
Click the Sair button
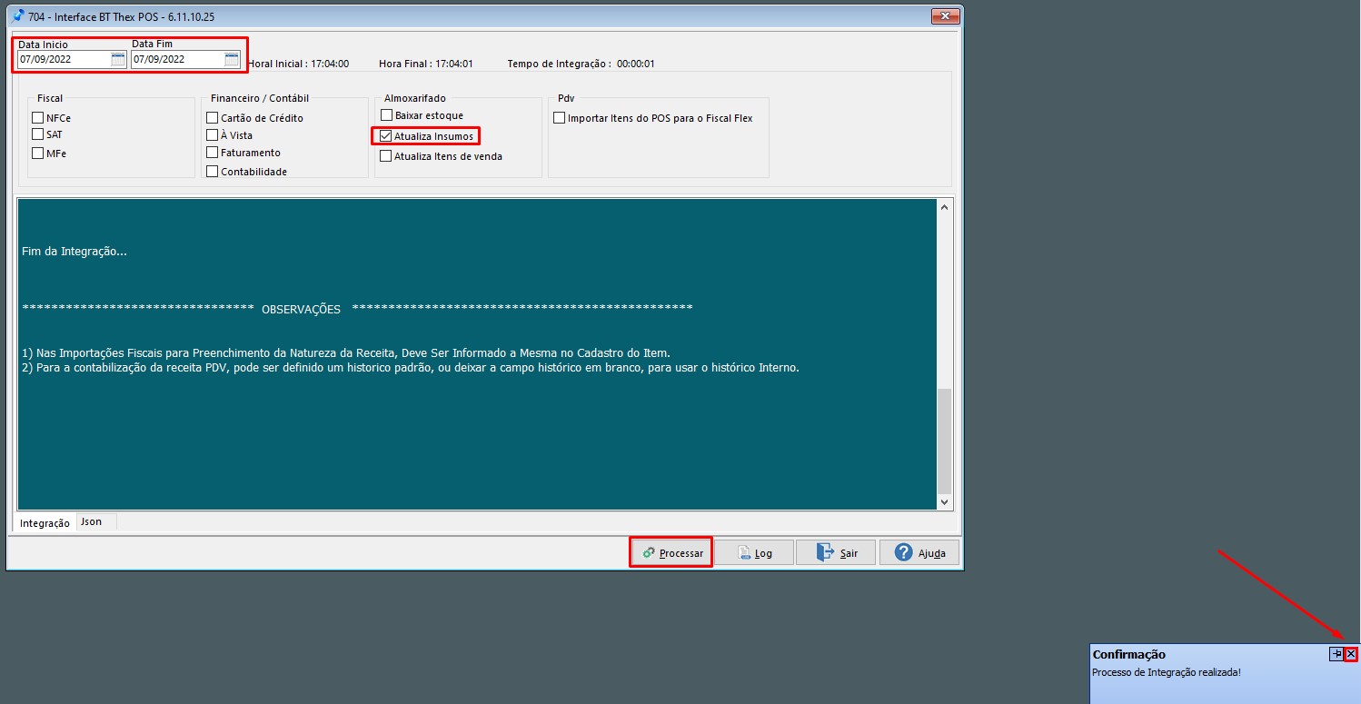pos(836,552)
